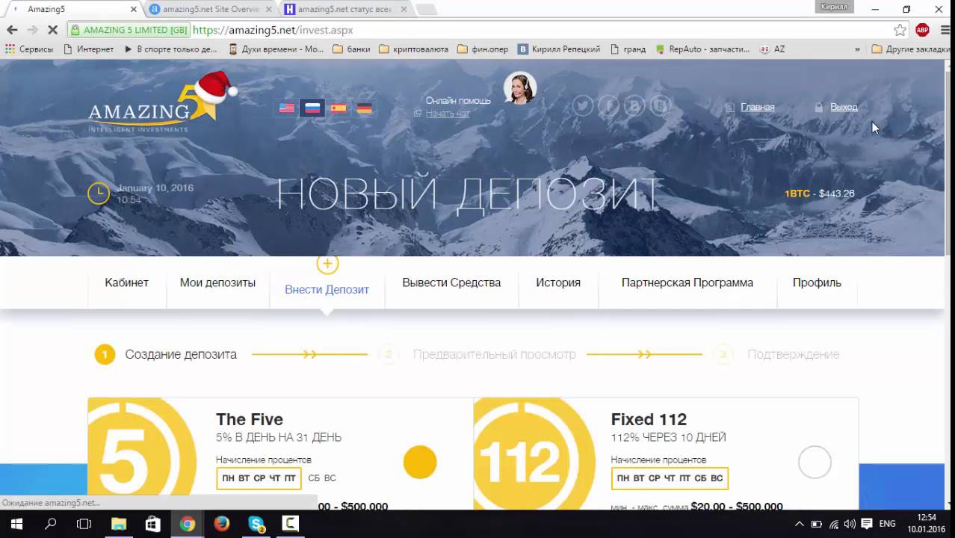955x538 pixels.
Task: Select the Fixed 112 plan radio button
Action: 815,463
